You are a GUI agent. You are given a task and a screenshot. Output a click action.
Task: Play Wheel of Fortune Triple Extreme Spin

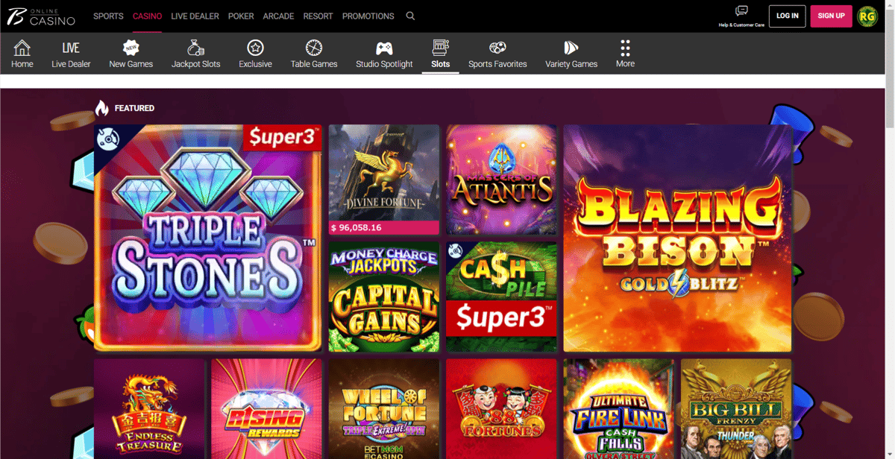coord(384,409)
